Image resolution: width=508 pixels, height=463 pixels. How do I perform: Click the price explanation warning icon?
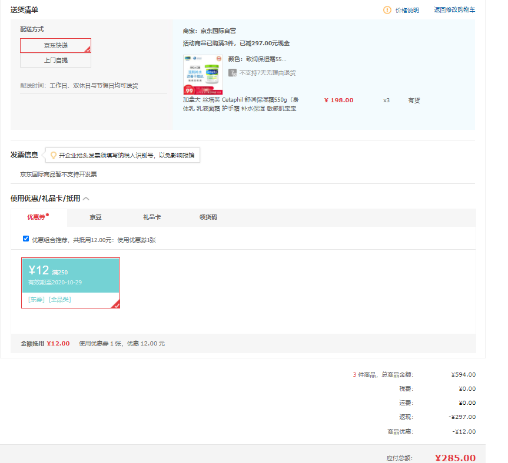click(387, 10)
